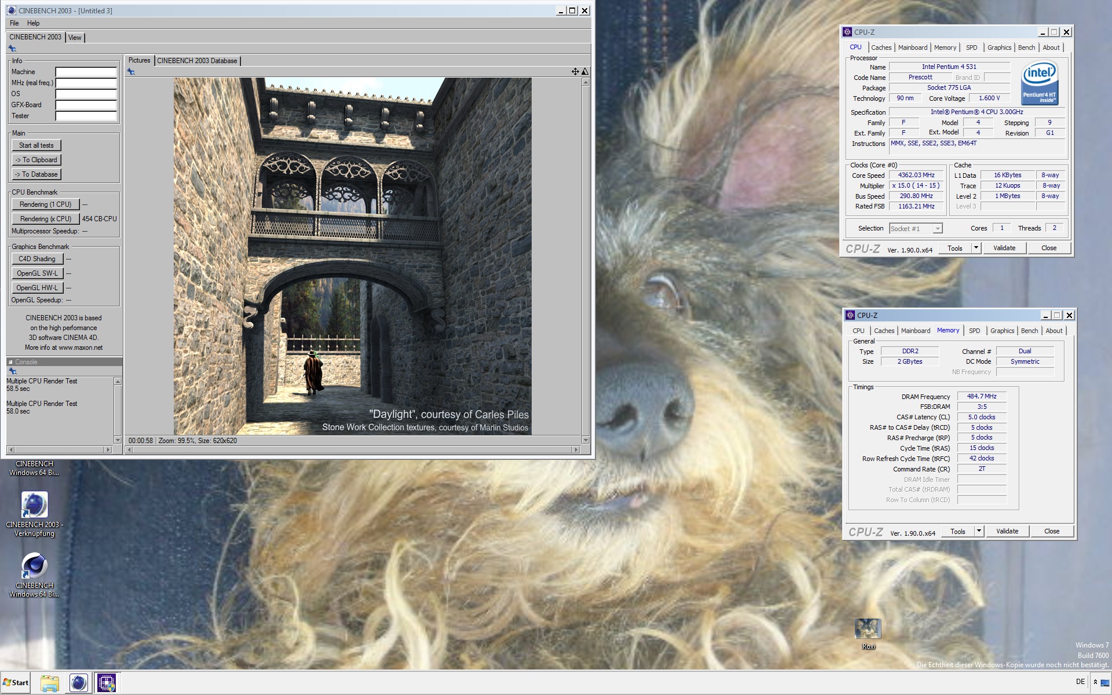Click the pin icon in Pictures panel
The image size is (1112, 695).
pos(131,72)
